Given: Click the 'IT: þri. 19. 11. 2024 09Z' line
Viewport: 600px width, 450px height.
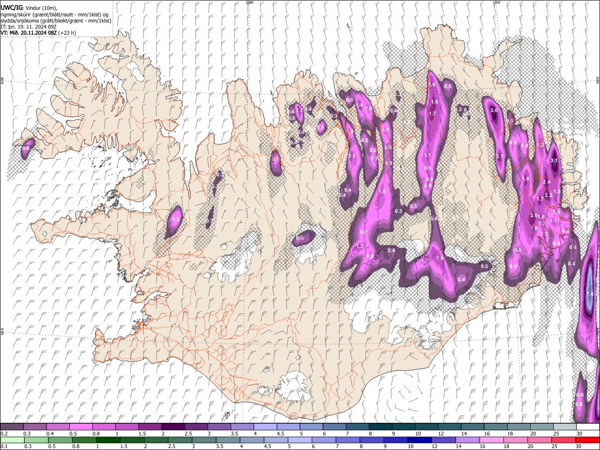Looking at the screenshot, I should [29, 27].
